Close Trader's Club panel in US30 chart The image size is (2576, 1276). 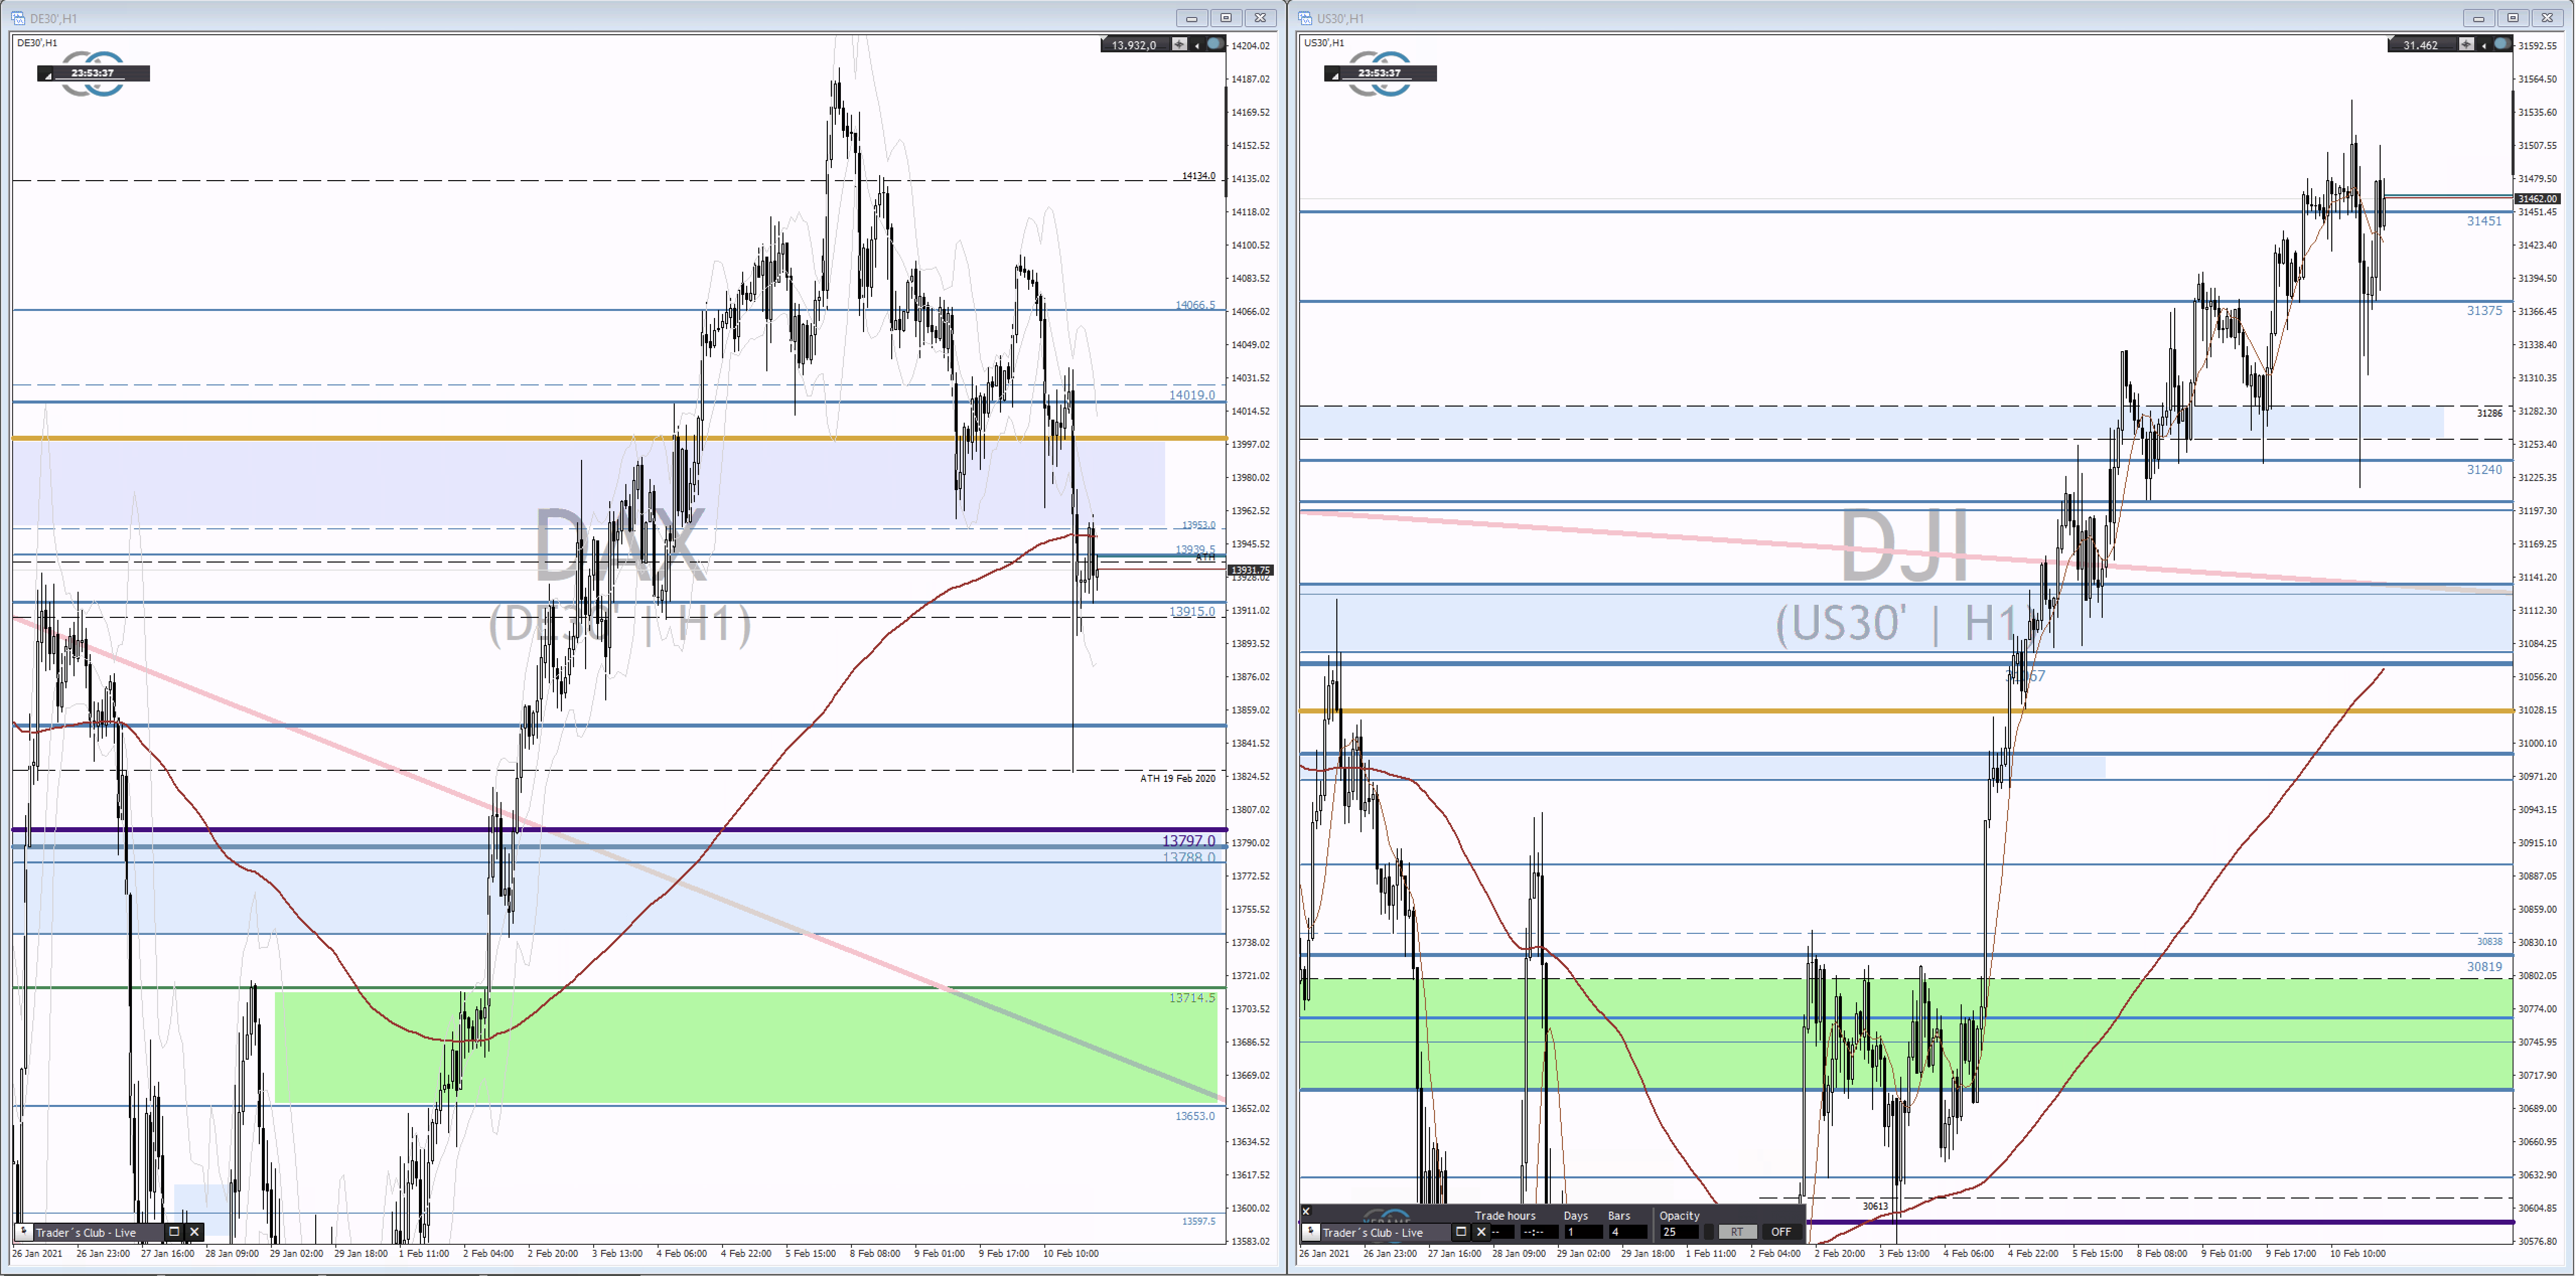coord(1482,1232)
